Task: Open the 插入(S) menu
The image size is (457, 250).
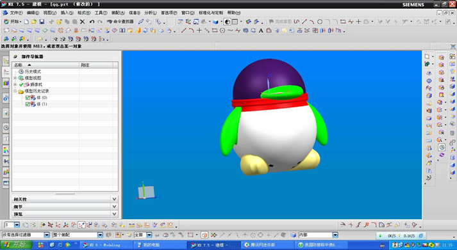Action: coord(67,13)
